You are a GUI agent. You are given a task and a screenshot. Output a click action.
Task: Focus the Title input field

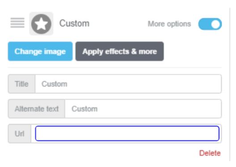128,84
